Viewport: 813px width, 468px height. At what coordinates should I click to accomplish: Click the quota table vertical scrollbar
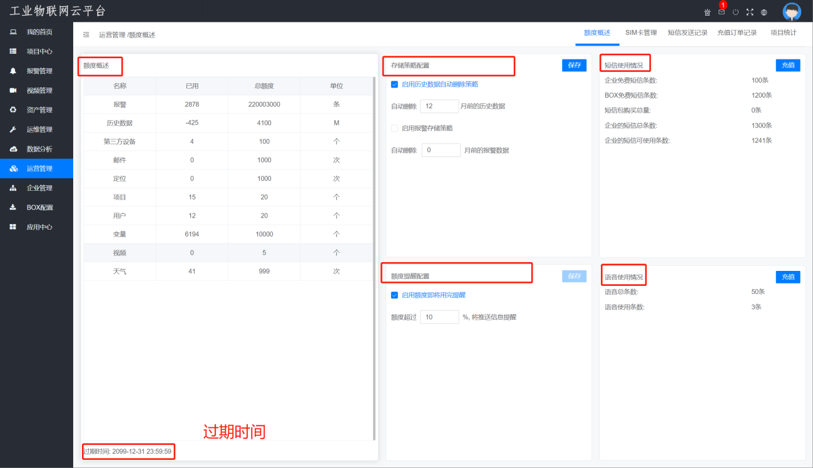point(374,258)
